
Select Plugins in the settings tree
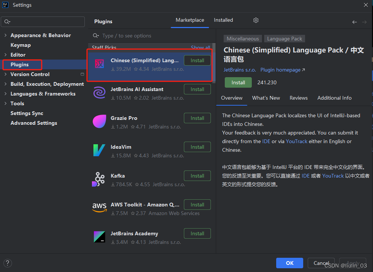[x=20, y=64]
